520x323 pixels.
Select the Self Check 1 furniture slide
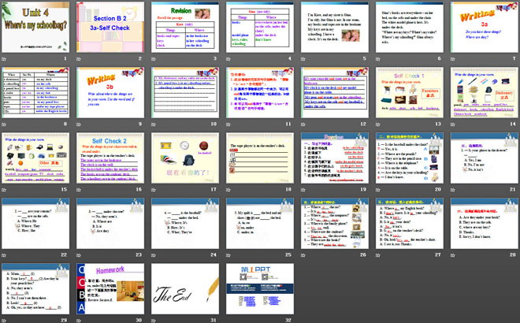point(408,92)
